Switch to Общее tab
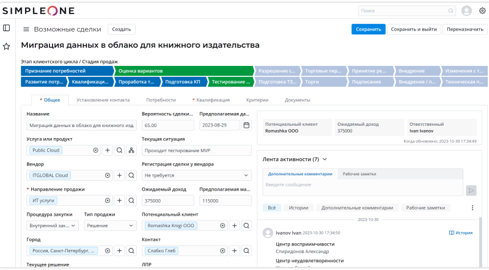 tap(50, 100)
